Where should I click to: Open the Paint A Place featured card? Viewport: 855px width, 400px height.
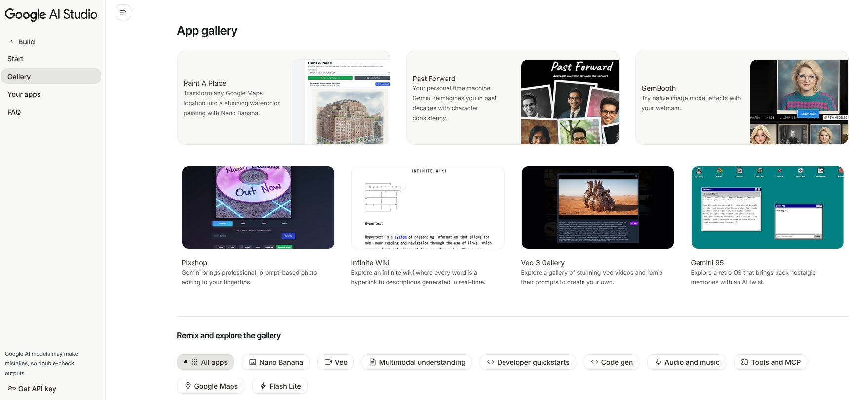(x=283, y=98)
